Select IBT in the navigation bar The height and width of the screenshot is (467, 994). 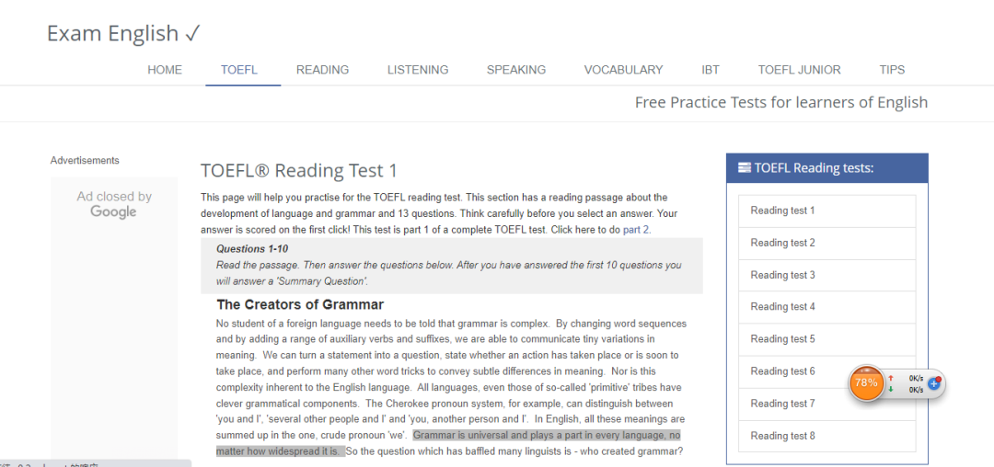(x=711, y=70)
